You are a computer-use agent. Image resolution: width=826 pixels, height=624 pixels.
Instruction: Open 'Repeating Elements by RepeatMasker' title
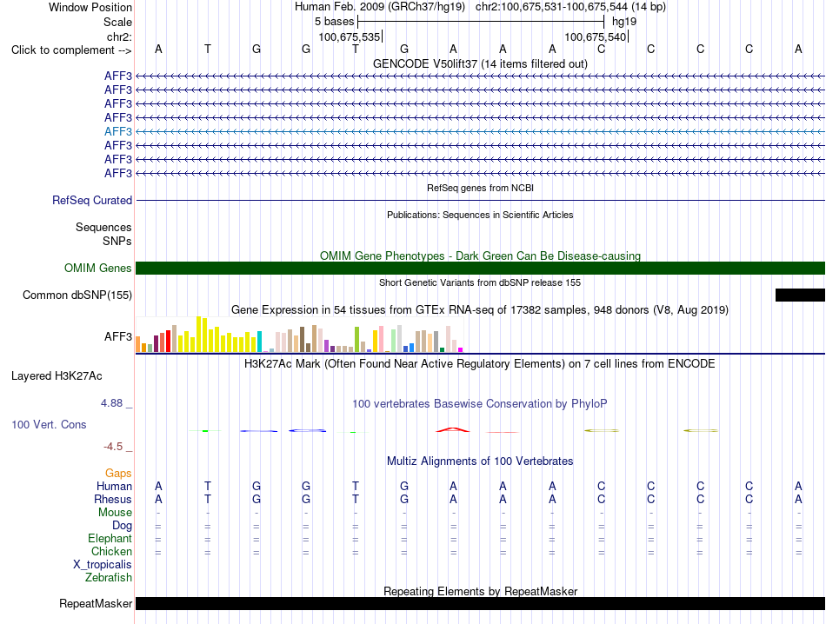click(x=480, y=591)
